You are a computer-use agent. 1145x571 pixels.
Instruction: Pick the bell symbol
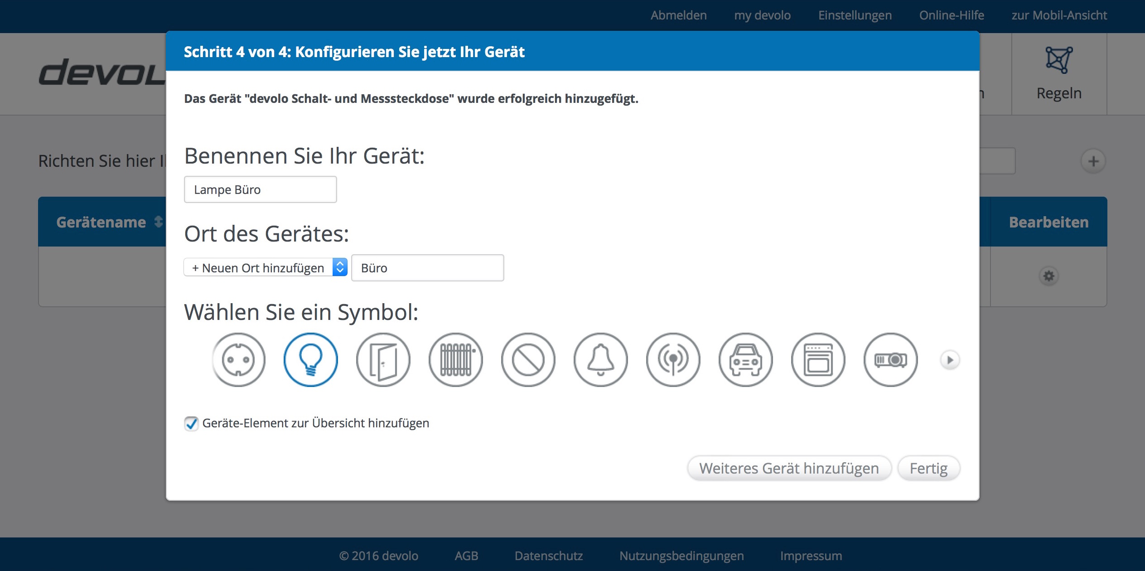tap(601, 360)
